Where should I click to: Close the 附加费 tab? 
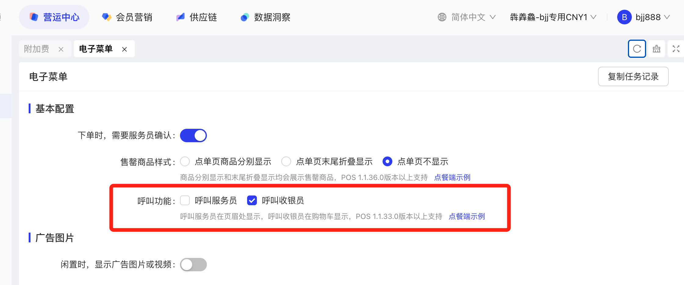pyautogui.click(x=61, y=49)
